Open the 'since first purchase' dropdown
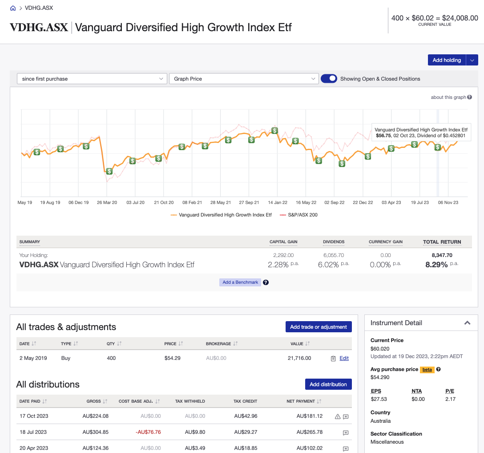 (91, 78)
